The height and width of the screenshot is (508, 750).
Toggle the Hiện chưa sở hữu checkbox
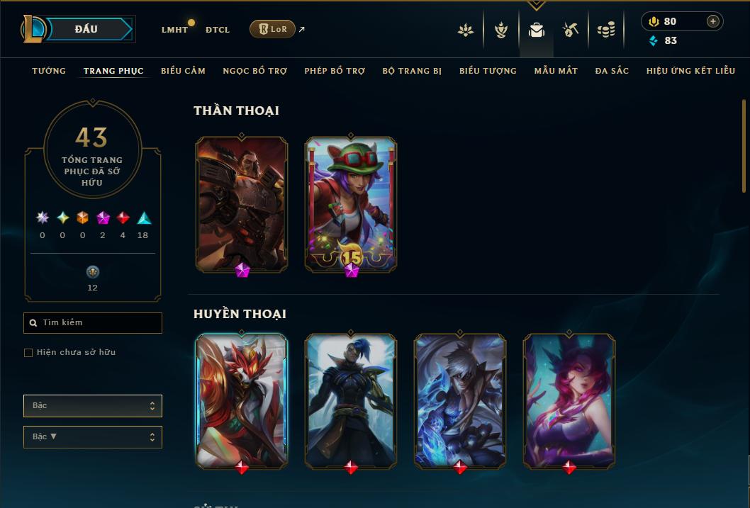coord(28,353)
